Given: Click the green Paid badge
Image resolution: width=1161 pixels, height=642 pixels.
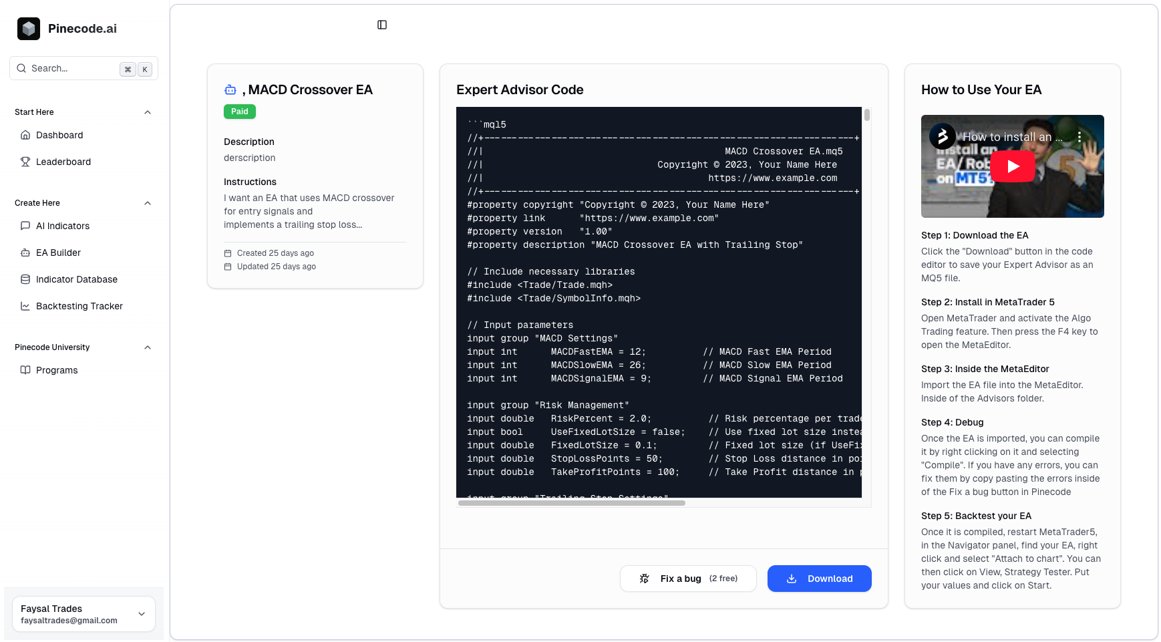Looking at the screenshot, I should tap(240, 112).
